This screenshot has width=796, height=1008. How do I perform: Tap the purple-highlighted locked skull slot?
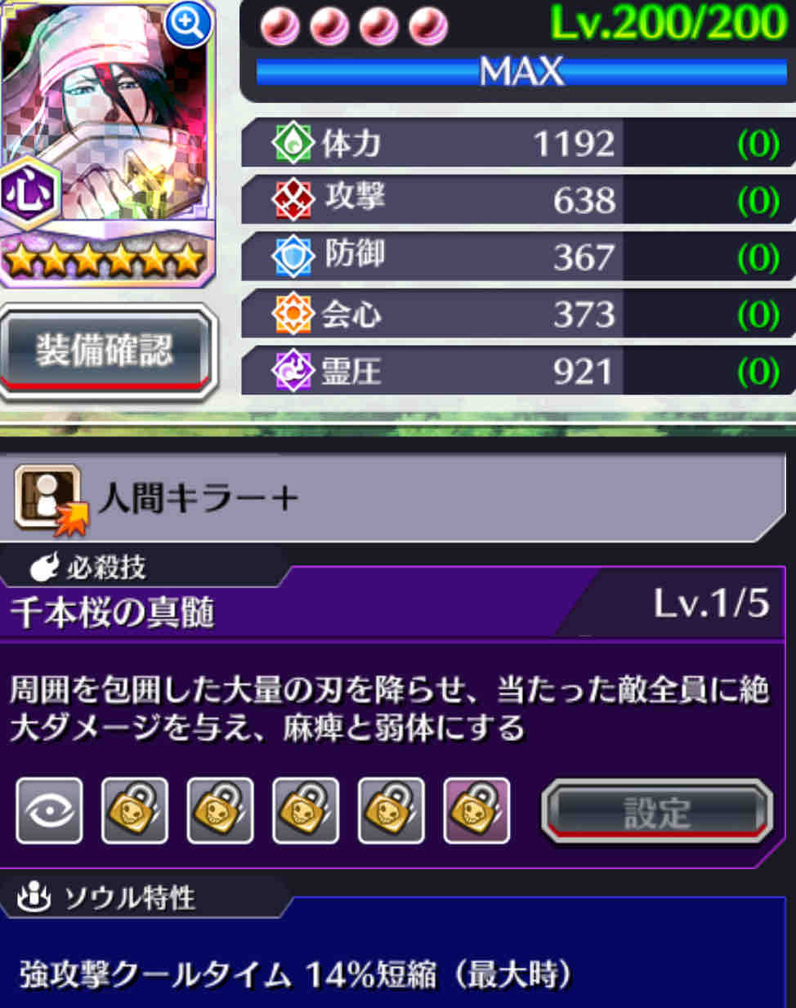click(x=476, y=810)
